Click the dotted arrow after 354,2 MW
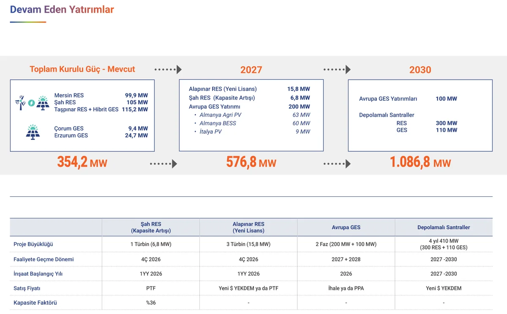Screen dimensions: 507x314 tap(163, 164)
